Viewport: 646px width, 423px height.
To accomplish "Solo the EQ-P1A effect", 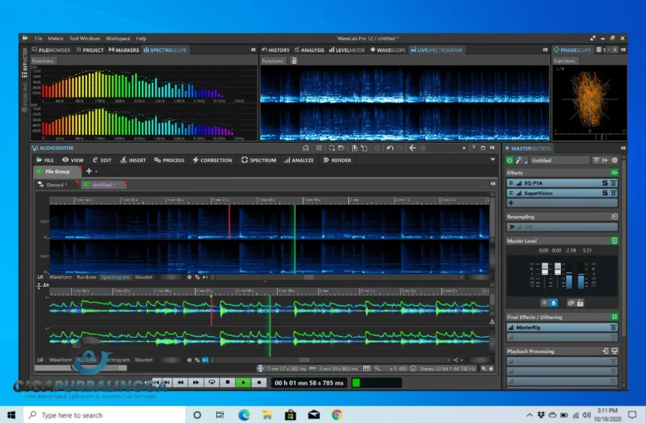I will (x=604, y=183).
